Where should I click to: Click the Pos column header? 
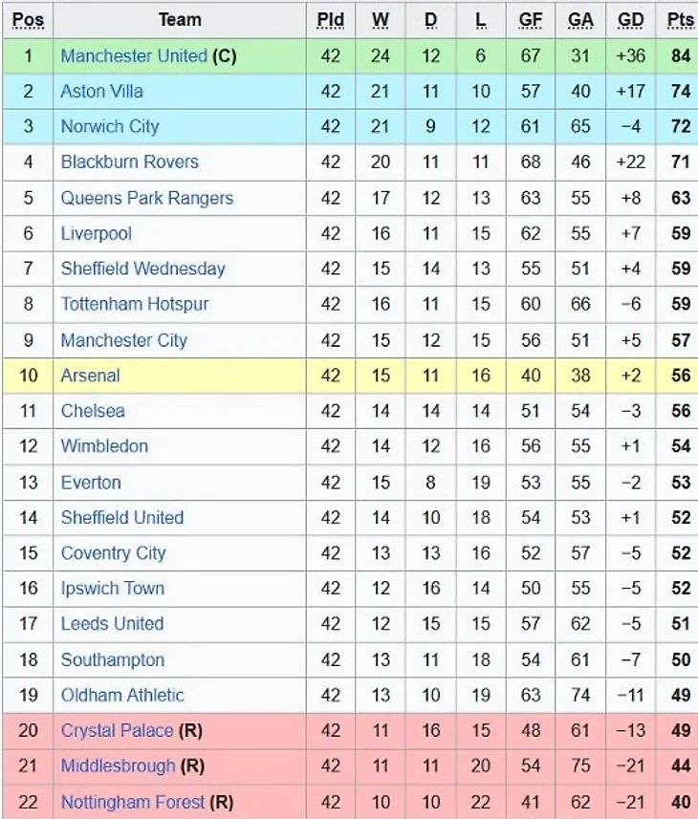(x=28, y=19)
